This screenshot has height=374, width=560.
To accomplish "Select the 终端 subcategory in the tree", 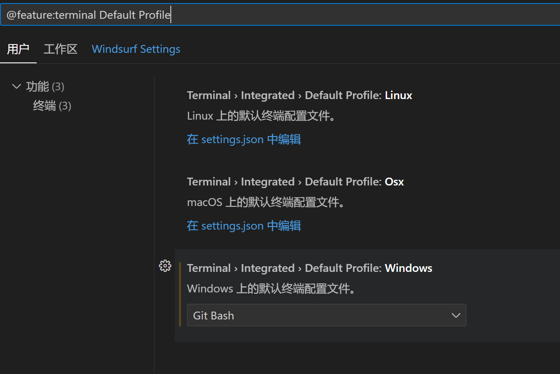I will coord(45,106).
